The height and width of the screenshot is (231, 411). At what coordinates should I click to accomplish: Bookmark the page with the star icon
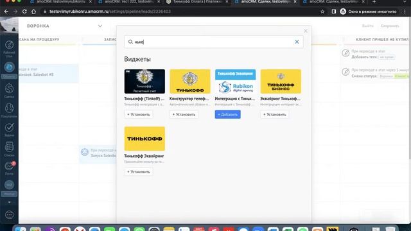pos(322,12)
